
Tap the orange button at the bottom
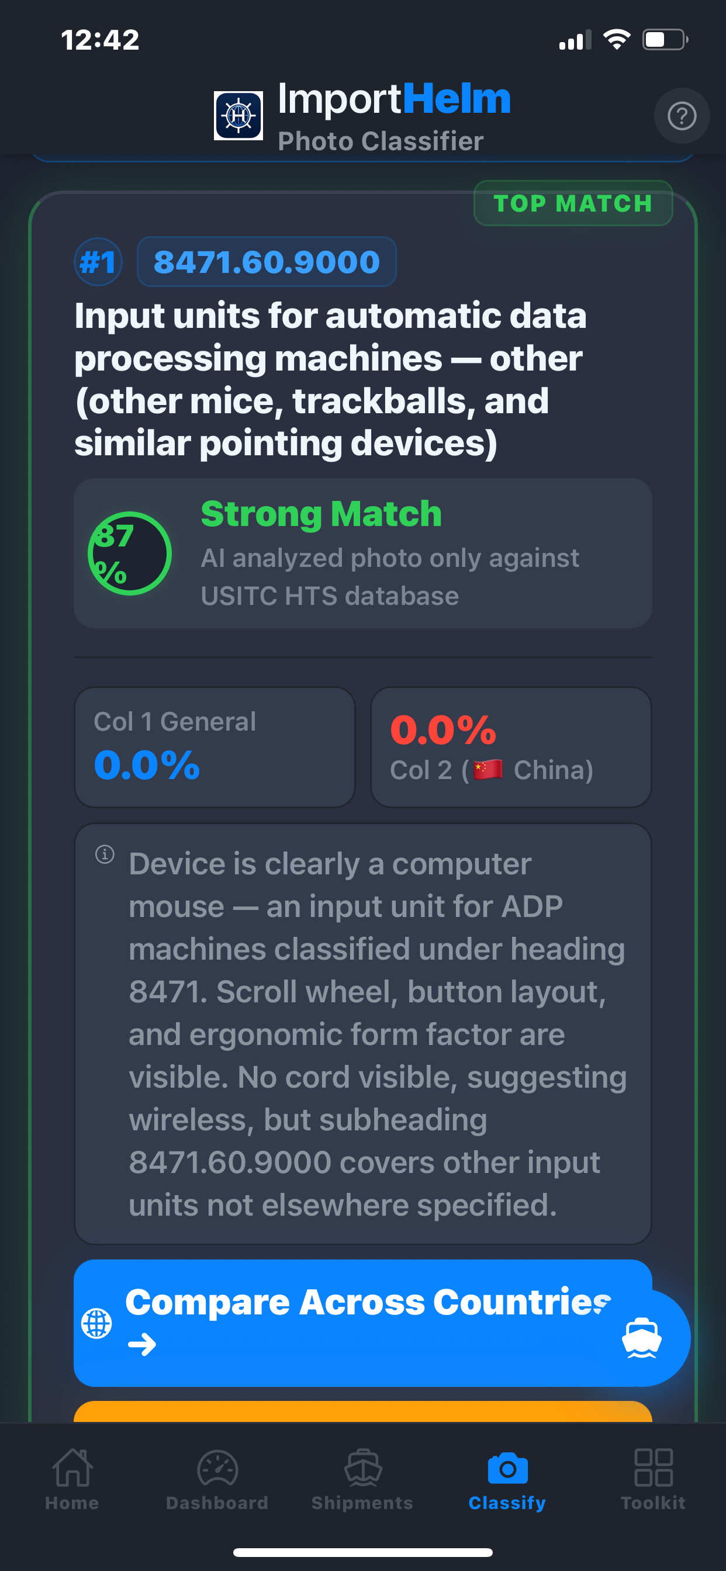[x=362, y=1411]
